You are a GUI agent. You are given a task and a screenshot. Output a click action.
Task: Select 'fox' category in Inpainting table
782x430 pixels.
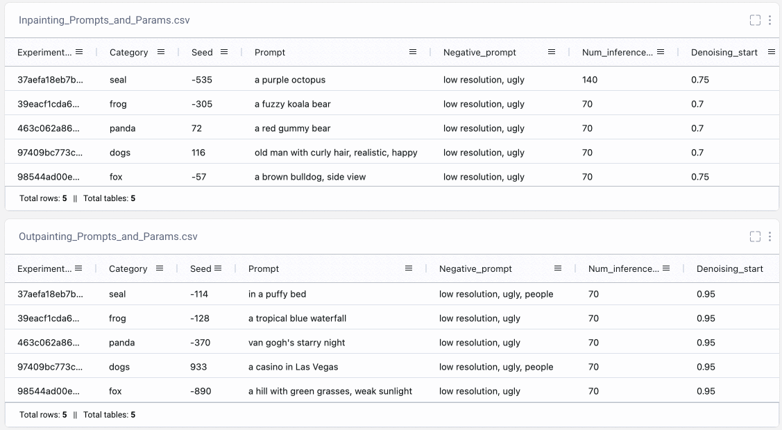click(116, 177)
